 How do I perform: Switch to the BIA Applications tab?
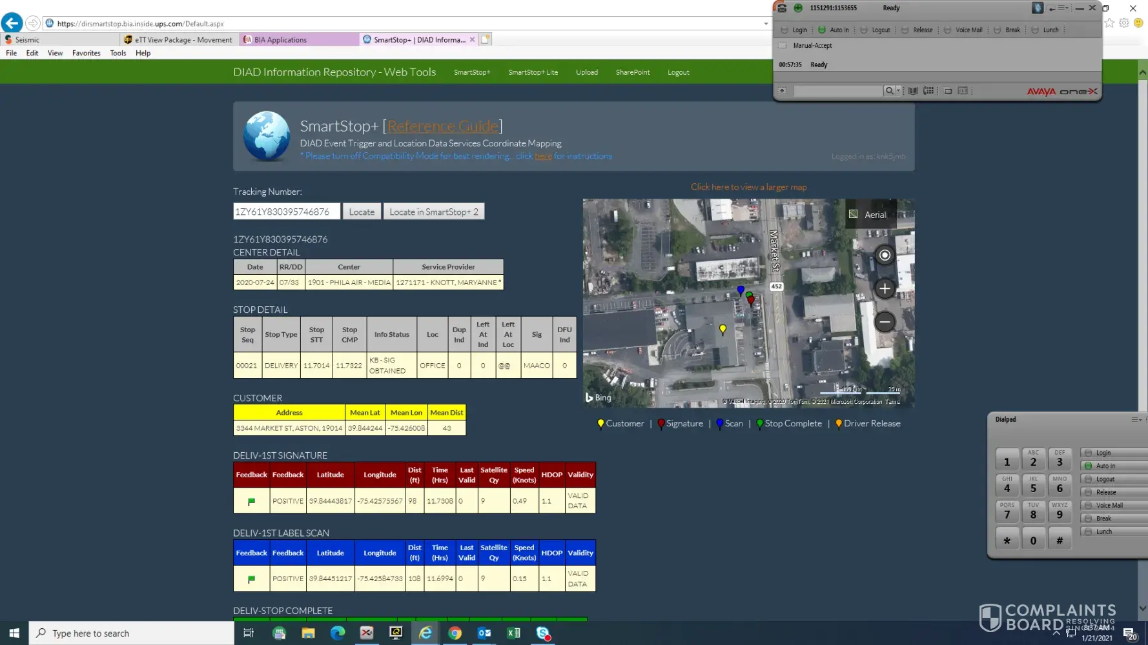click(x=280, y=39)
